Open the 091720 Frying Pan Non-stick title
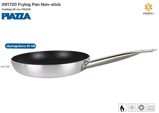This screenshot has height=113, width=159. tap(31, 4)
